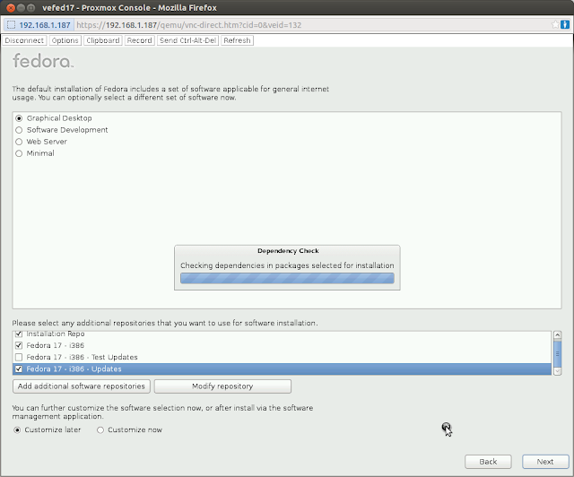Click the repository list scrollbar thumb
The height and width of the screenshot is (477, 574).
click(557, 353)
